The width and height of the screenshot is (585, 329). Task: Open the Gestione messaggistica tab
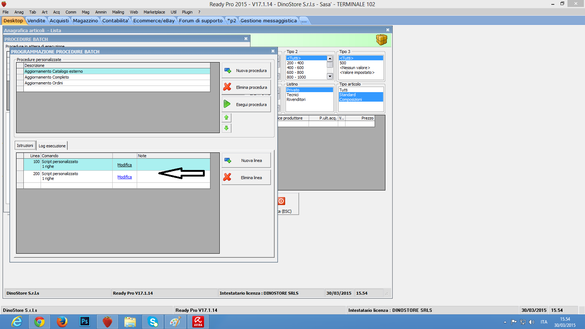269,20
